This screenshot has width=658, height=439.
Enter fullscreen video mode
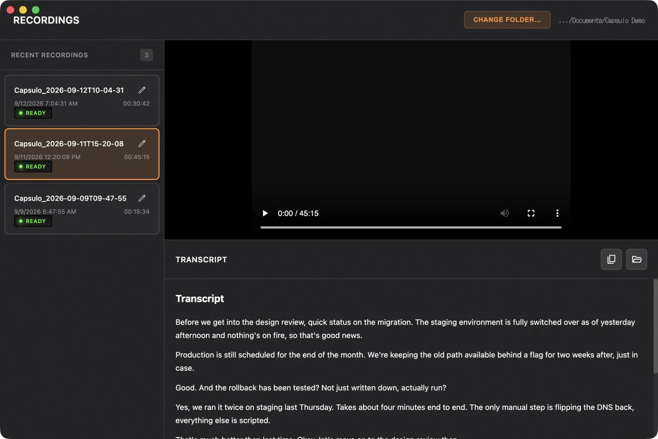click(531, 213)
